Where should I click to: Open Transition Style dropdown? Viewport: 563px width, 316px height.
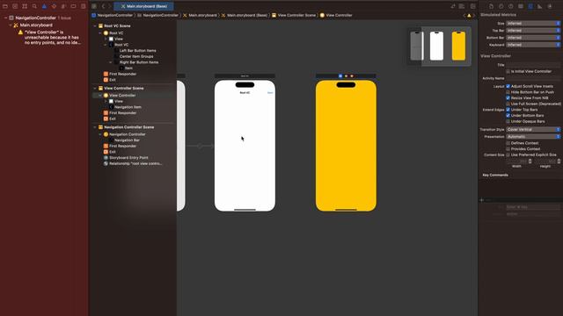pos(533,129)
